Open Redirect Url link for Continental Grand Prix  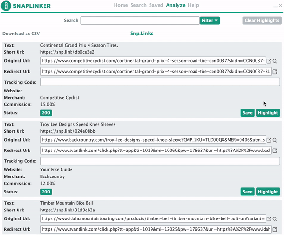pos(275,72)
